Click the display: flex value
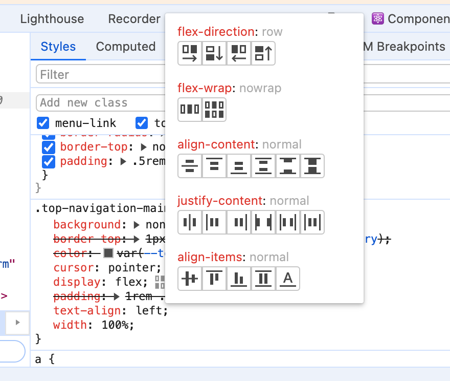This screenshot has width=450, height=381. coord(128,282)
